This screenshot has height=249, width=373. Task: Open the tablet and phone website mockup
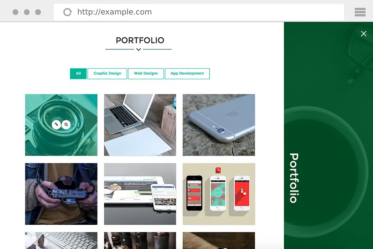(x=140, y=194)
